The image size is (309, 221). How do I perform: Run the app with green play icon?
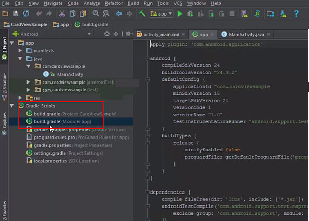coord(180,14)
